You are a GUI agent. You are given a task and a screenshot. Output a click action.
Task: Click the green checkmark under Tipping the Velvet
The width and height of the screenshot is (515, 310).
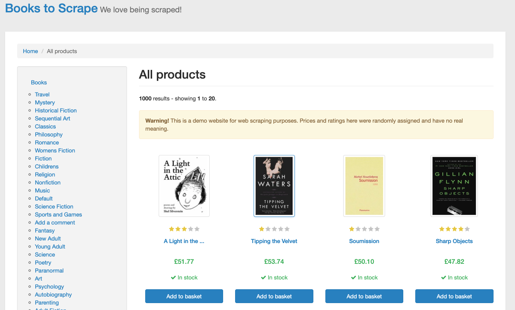(x=263, y=277)
